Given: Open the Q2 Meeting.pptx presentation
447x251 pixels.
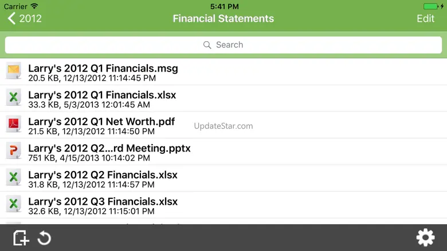Looking at the screenshot, I should (x=109, y=152).
